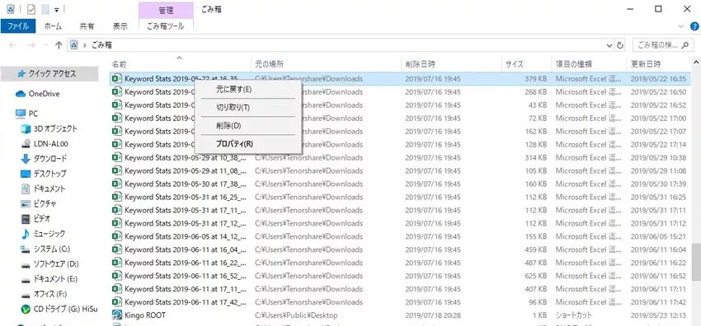Click the star icon beside クイック アクセス
The width and height of the screenshot is (701, 326).
tap(21, 74)
